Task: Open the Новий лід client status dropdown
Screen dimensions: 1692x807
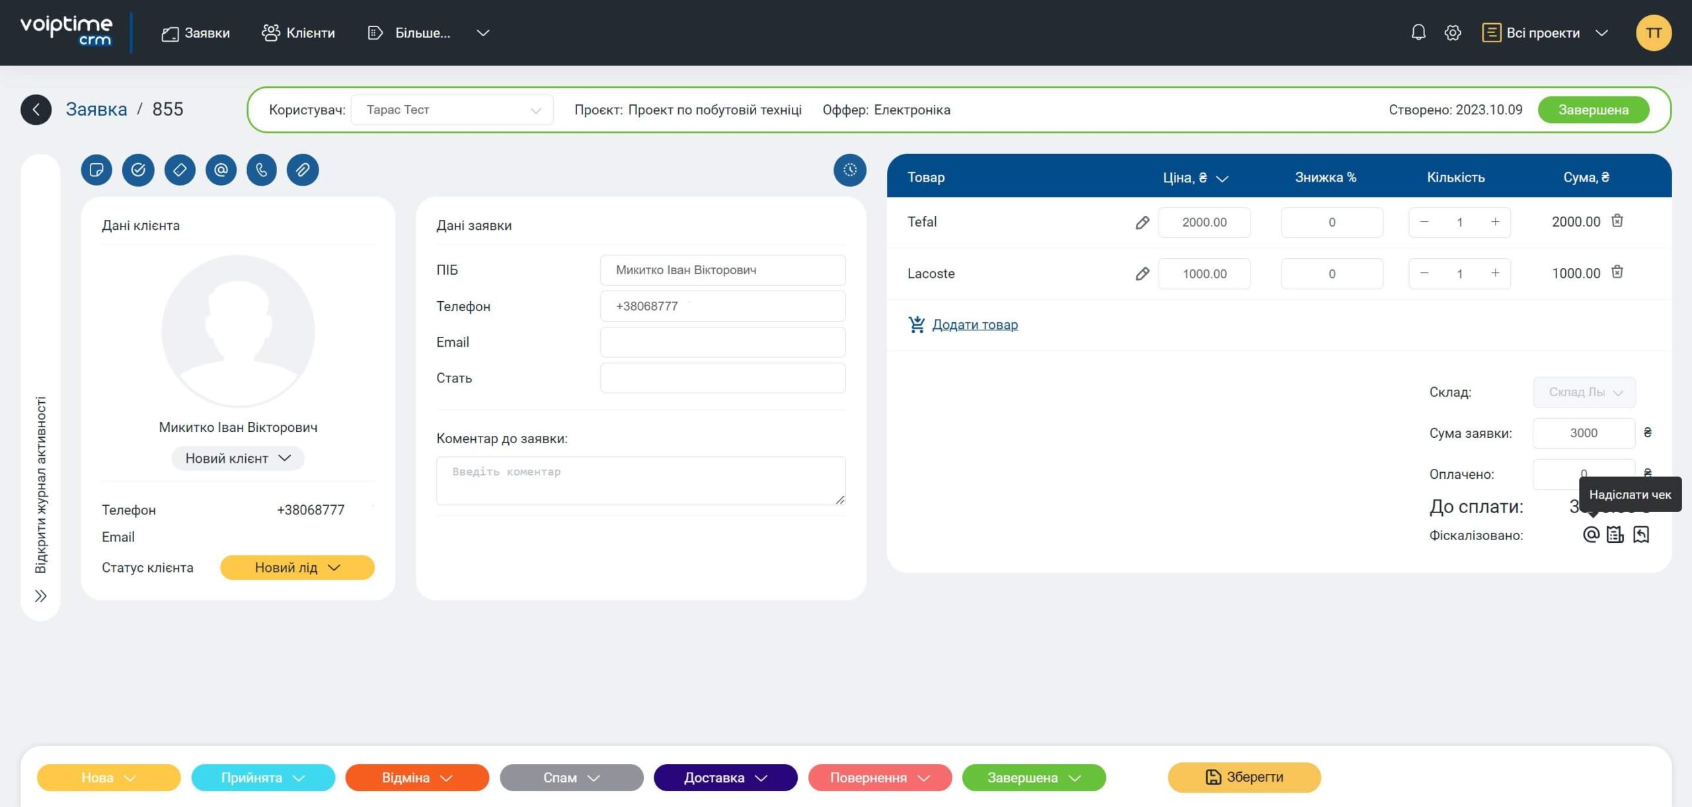Action: point(297,568)
